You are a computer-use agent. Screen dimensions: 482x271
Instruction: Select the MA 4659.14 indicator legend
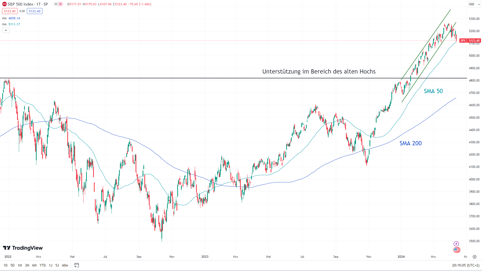[11, 18]
